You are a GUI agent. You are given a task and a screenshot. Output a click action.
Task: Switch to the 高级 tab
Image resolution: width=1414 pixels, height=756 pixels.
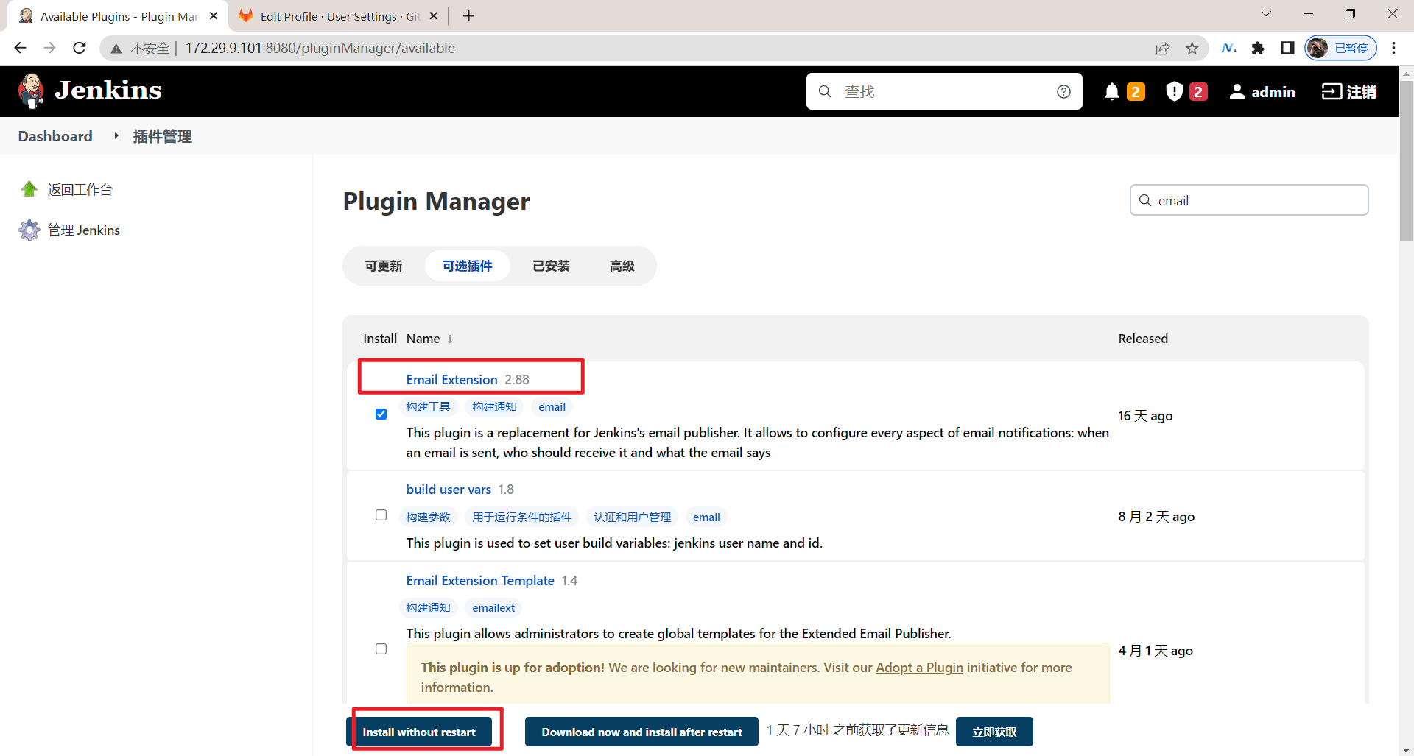tap(622, 266)
